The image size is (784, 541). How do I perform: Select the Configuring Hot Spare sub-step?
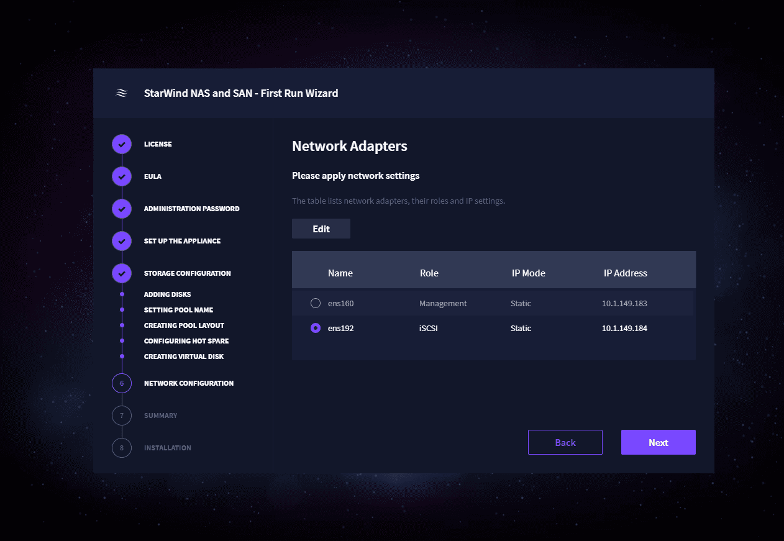pyautogui.click(x=186, y=341)
